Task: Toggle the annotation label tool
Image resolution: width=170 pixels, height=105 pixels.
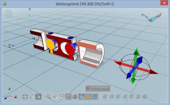Action: (68, 97)
